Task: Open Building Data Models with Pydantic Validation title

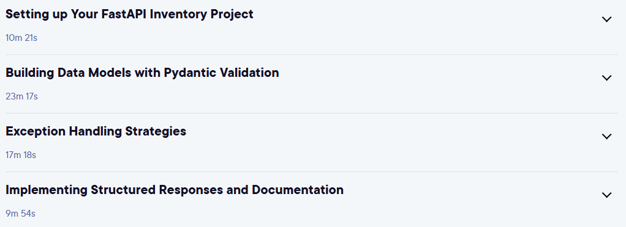Action: pos(142,73)
